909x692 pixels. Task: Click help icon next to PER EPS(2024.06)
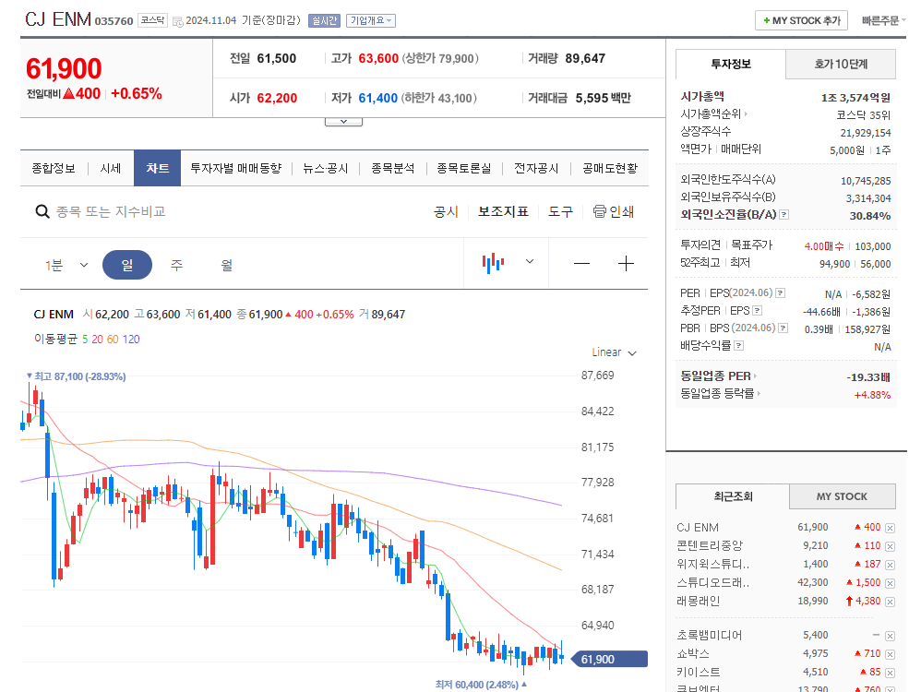781,292
